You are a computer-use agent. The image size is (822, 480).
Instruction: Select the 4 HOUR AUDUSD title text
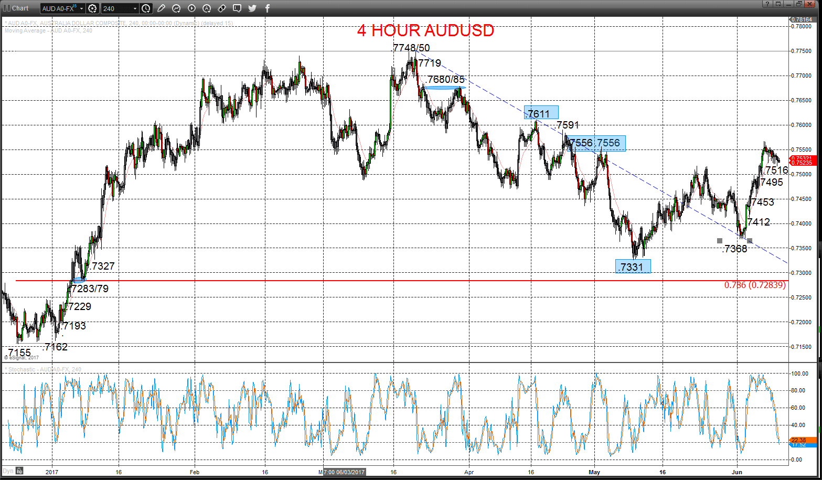tap(425, 30)
